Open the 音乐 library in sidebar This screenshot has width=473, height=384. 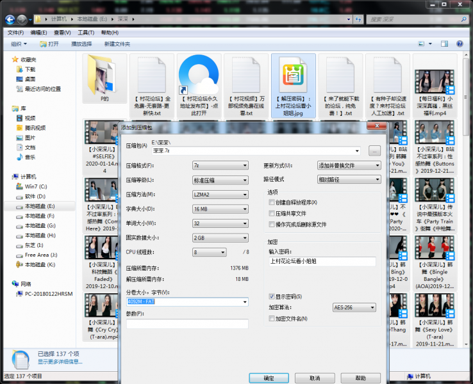coord(30,157)
